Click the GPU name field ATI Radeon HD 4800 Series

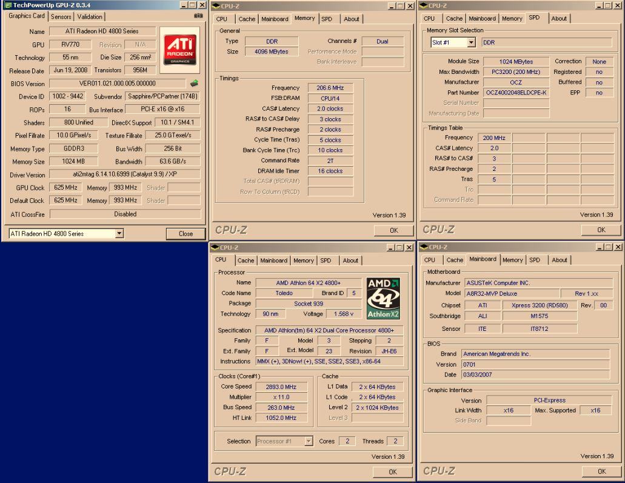tap(102, 31)
